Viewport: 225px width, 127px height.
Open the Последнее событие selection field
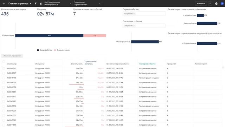click(144, 26)
